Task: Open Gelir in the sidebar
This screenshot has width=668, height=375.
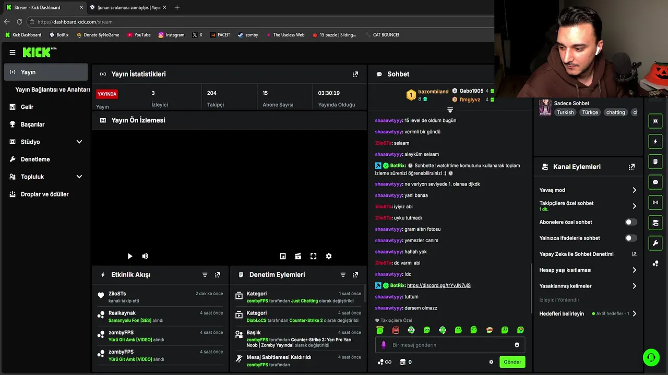Action: [x=46, y=107]
